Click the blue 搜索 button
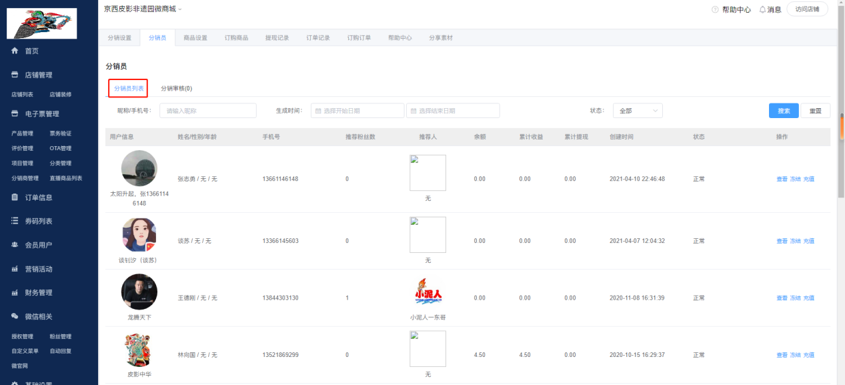 point(783,111)
